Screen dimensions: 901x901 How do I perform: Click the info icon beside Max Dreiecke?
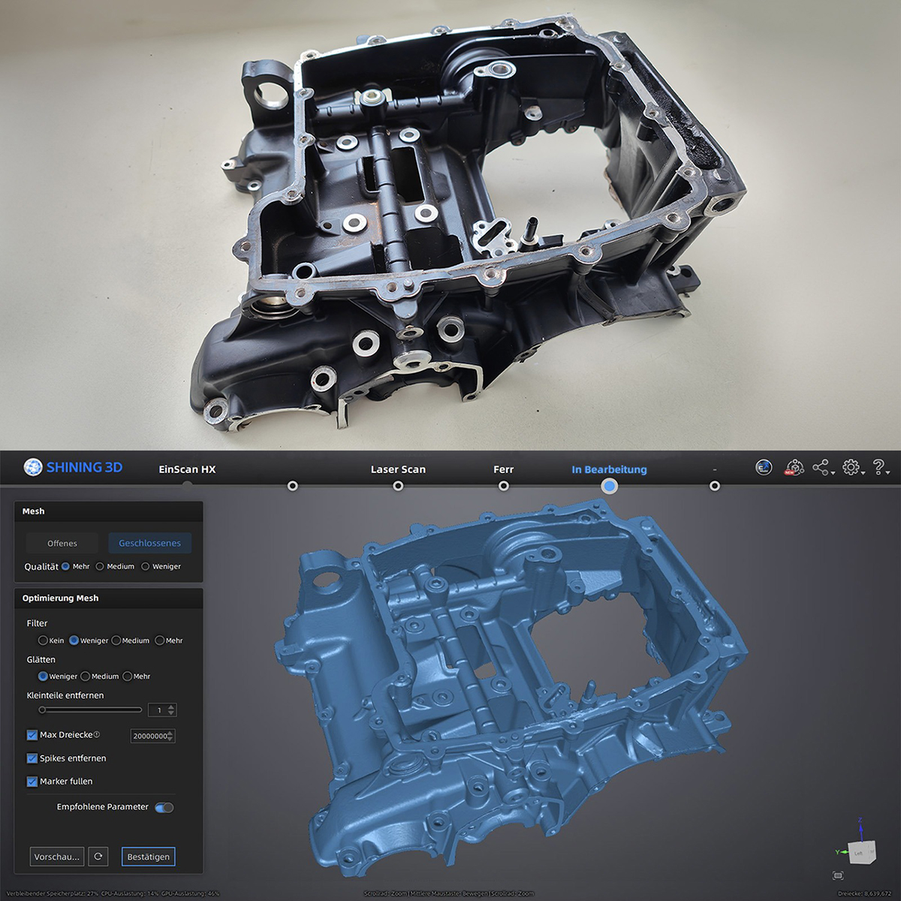point(96,734)
